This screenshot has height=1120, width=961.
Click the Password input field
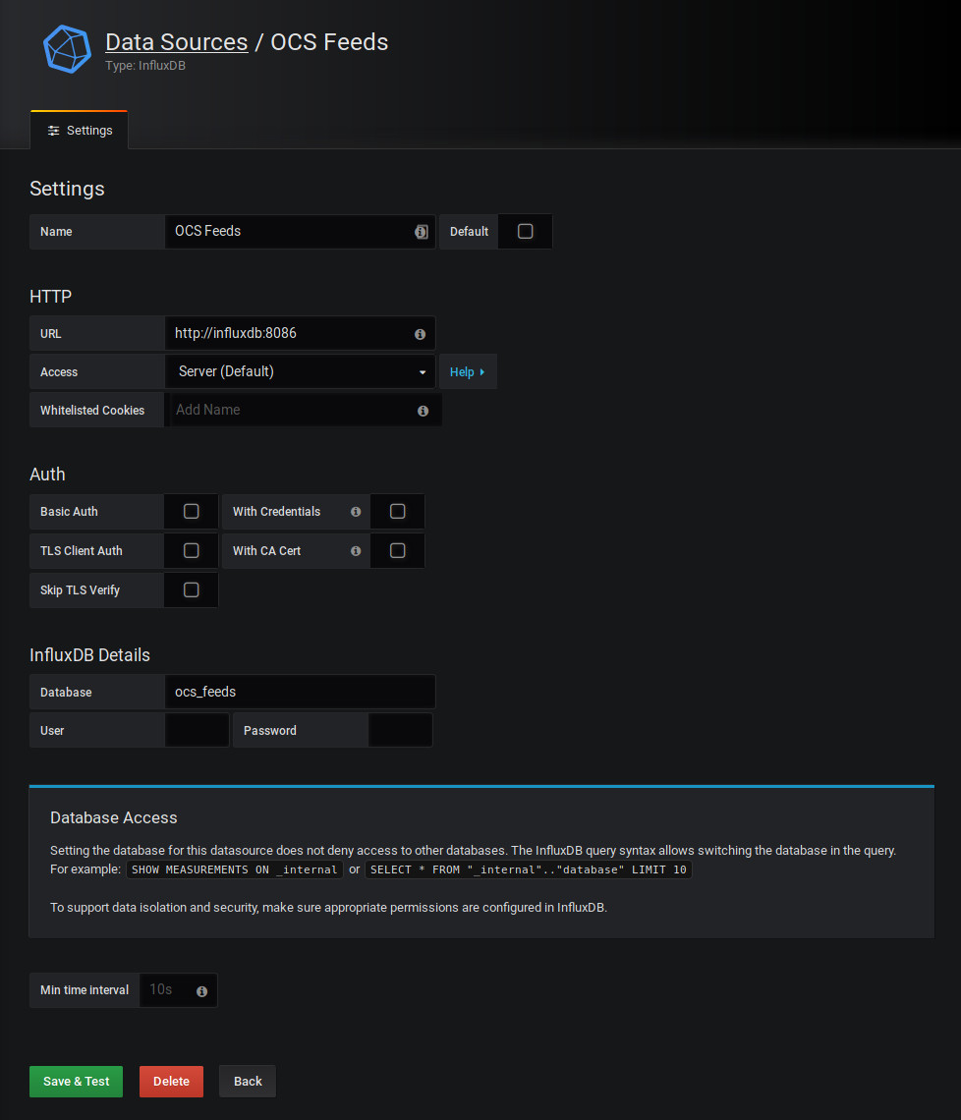coord(400,731)
